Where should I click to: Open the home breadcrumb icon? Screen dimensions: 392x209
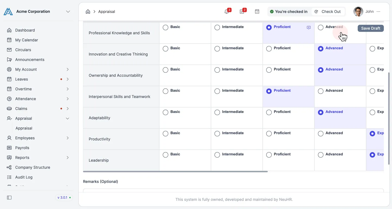pyautogui.click(x=88, y=11)
